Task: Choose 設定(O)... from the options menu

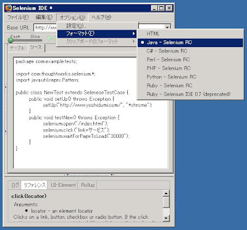Action: [x=97, y=26]
